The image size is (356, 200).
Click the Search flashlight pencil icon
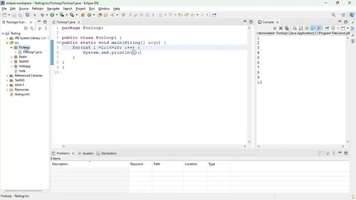[x=112, y=15]
